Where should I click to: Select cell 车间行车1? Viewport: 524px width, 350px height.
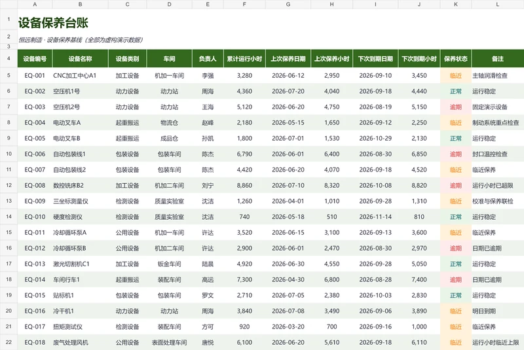point(80,279)
